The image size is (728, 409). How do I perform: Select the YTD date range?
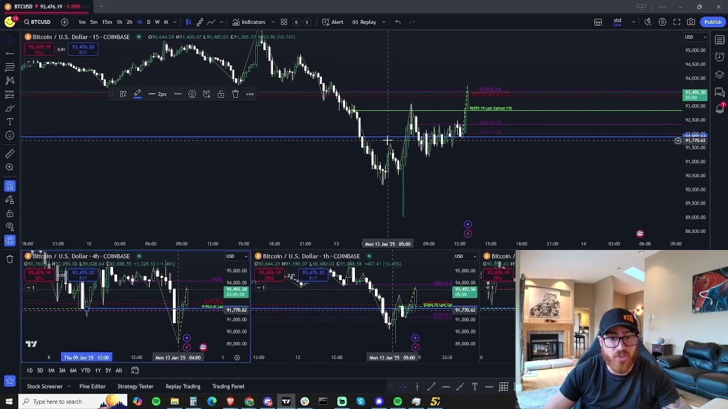pos(85,370)
